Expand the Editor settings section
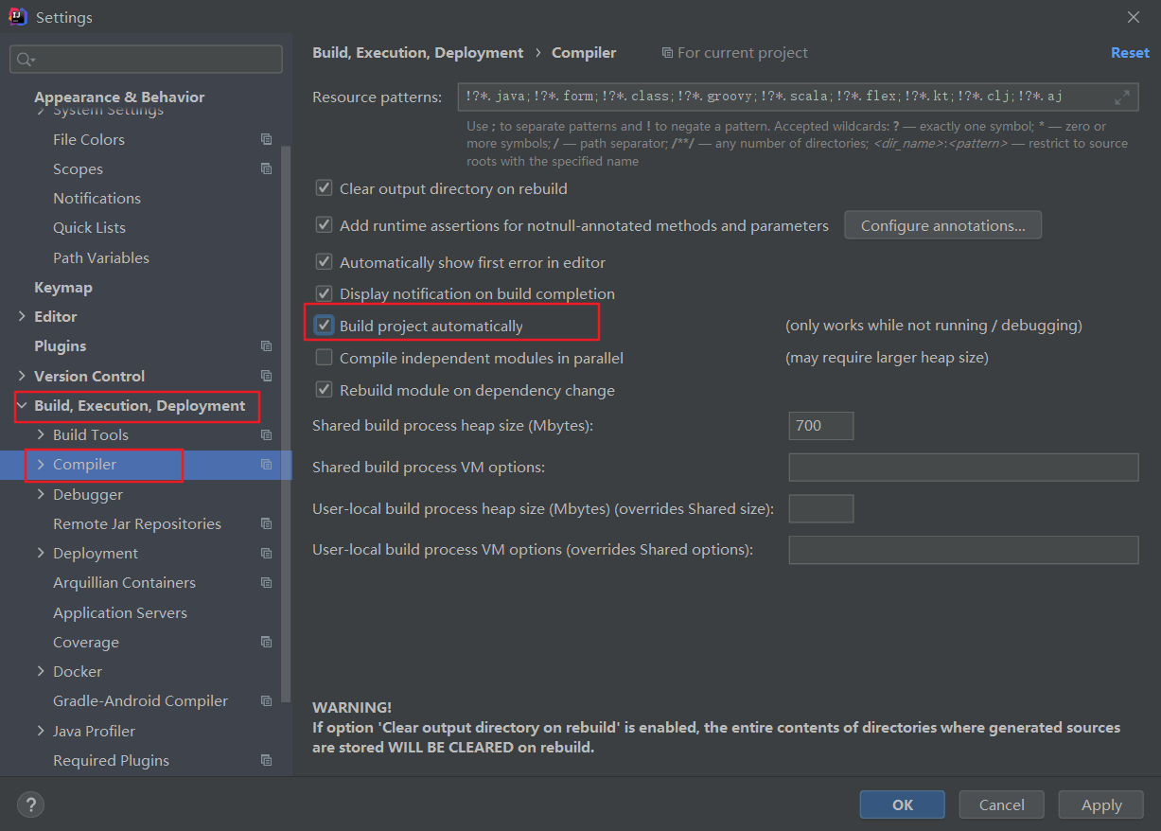The height and width of the screenshot is (831, 1161). (22, 316)
